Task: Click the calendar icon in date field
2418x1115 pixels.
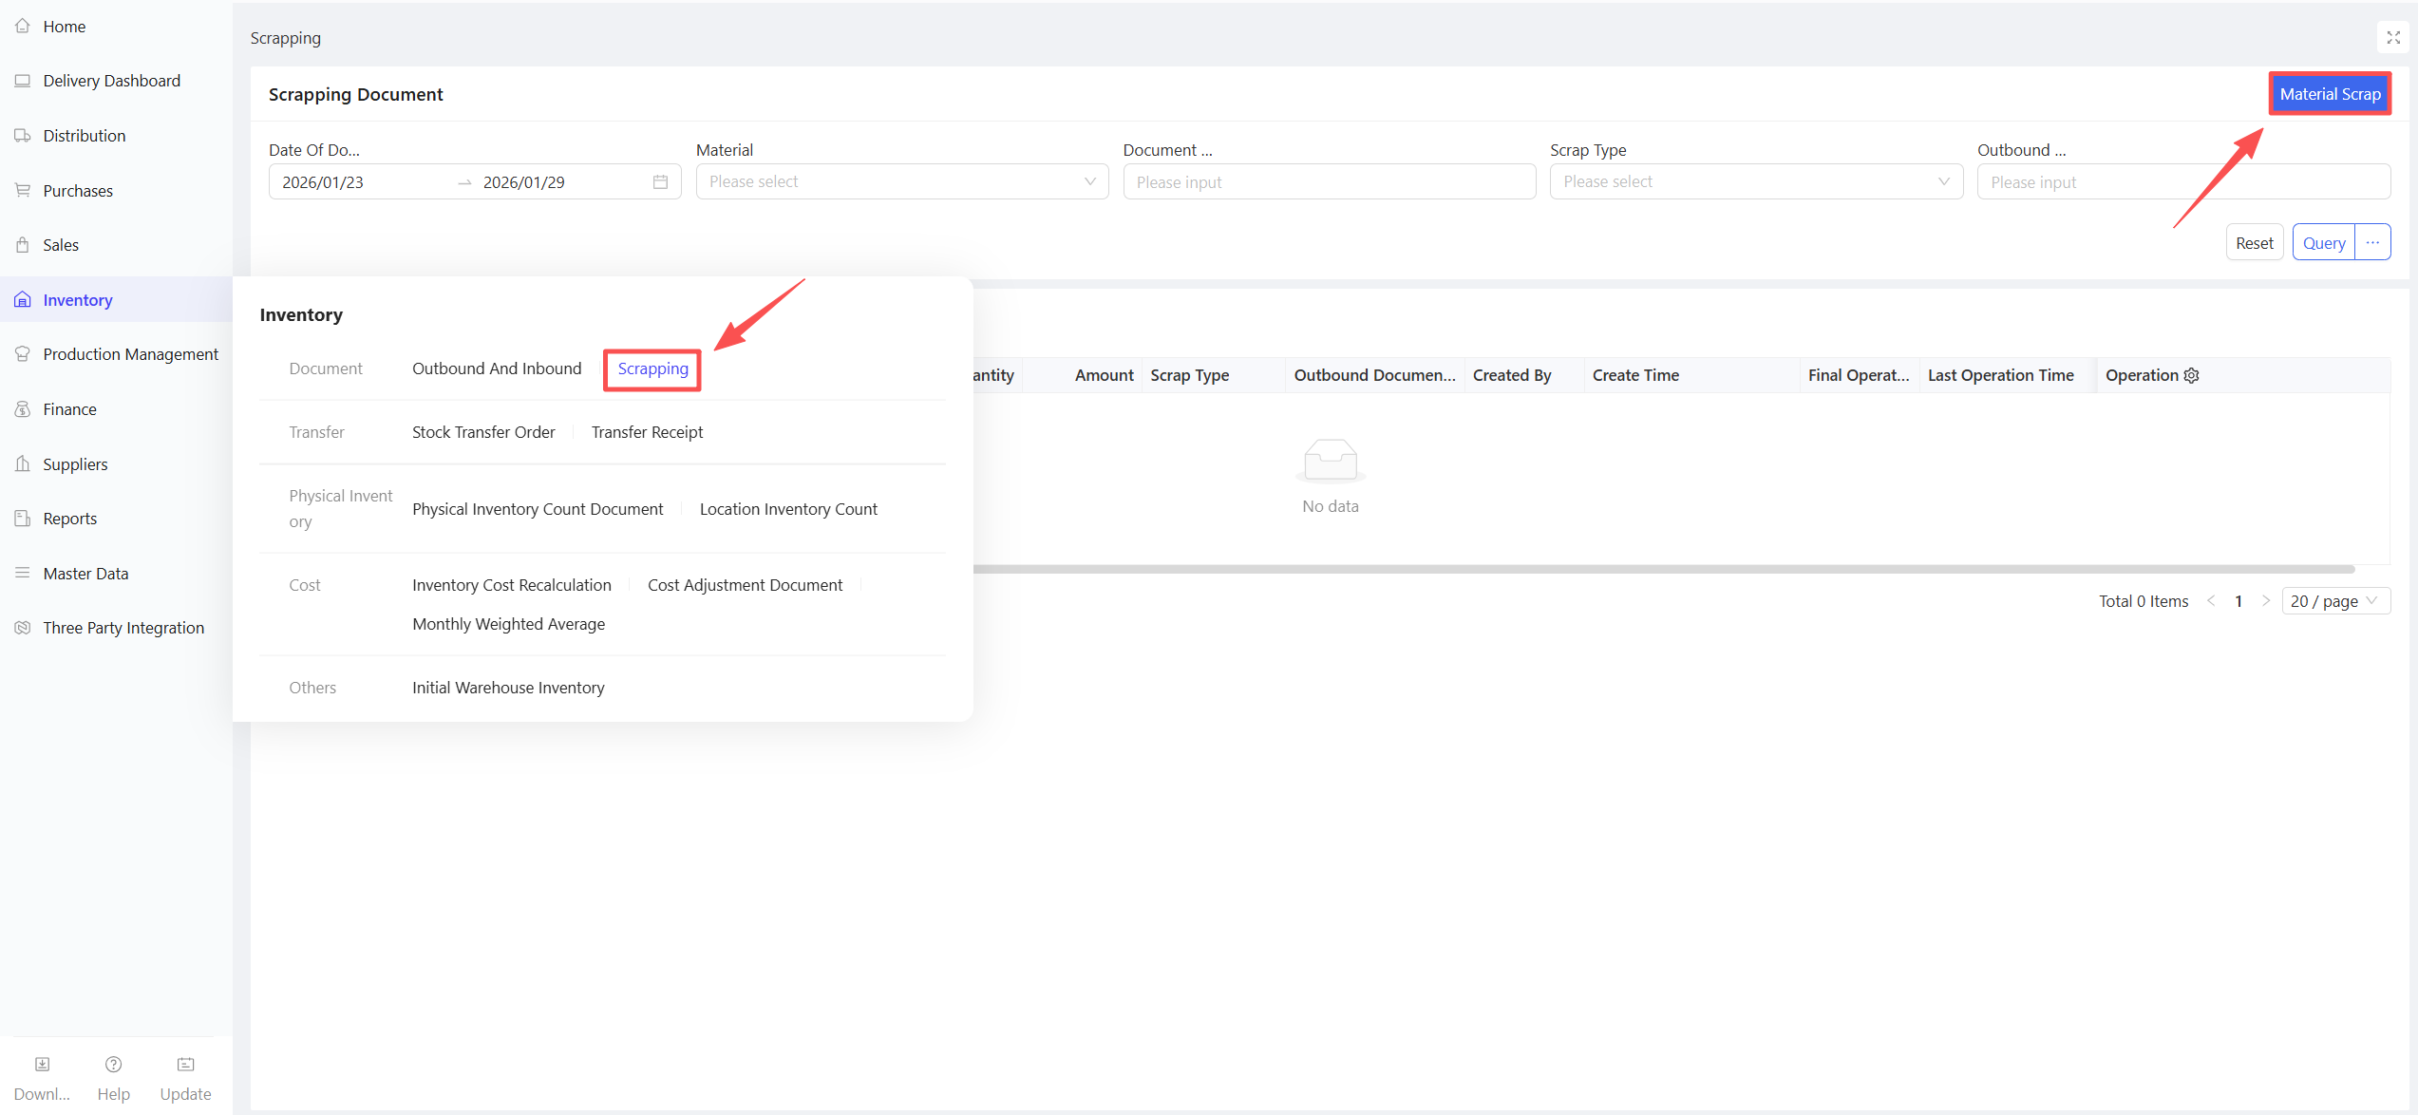Action: pyautogui.click(x=660, y=182)
